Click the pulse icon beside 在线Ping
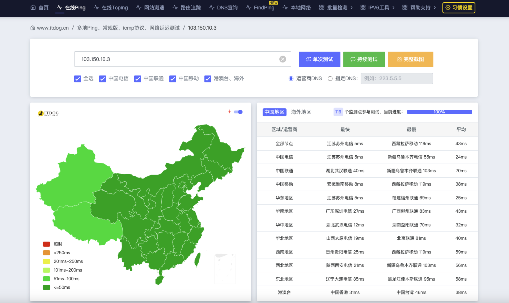 (x=60, y=7)
